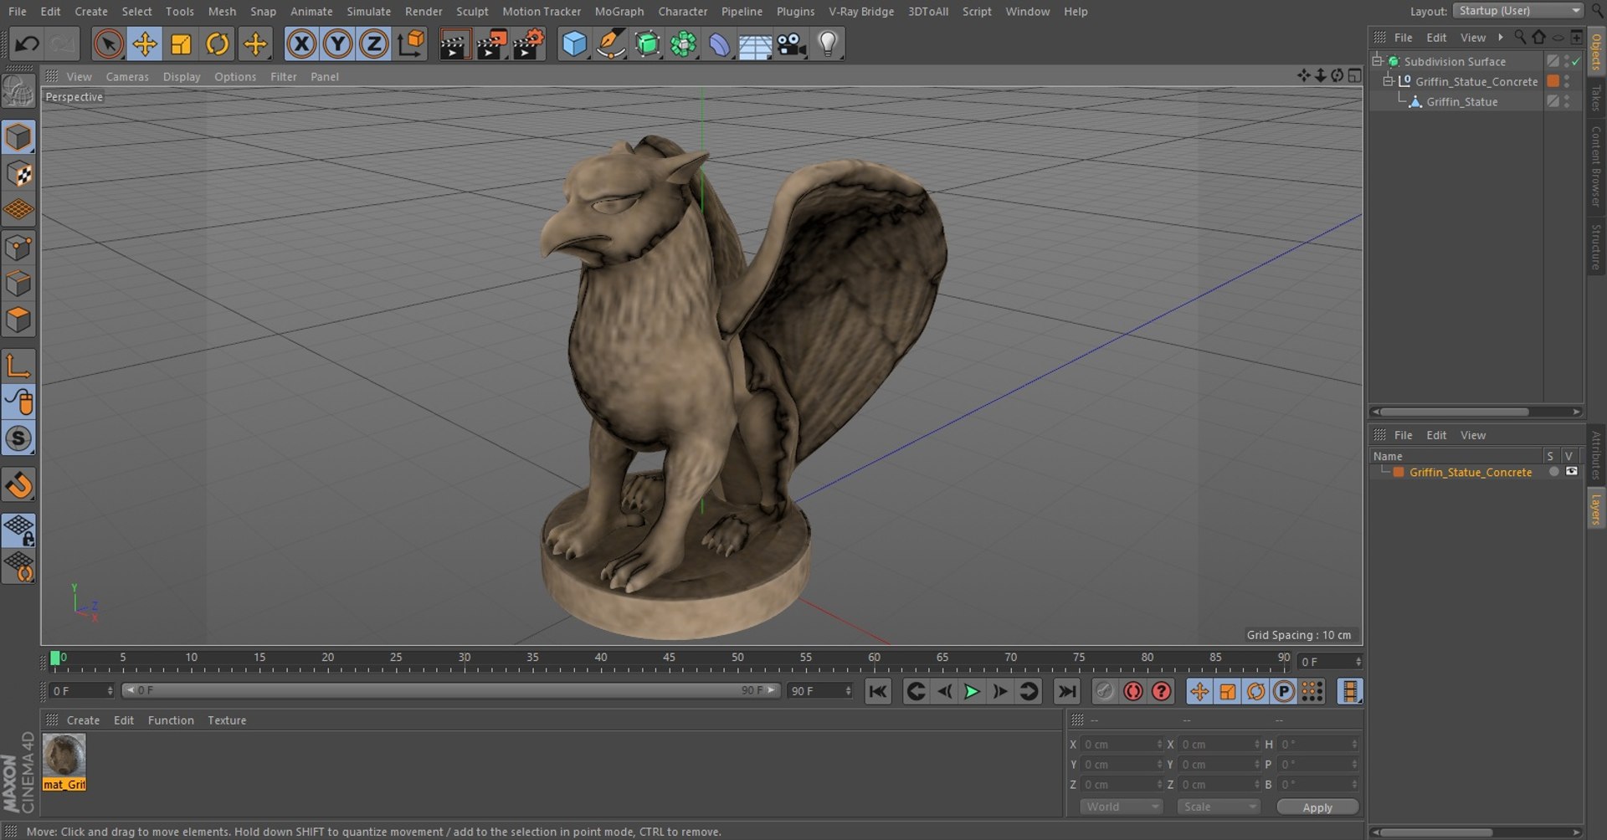This screenshot has height=840, width=1607.
Task: Toggle Y axis lock
Action: (x=337, y=44)
